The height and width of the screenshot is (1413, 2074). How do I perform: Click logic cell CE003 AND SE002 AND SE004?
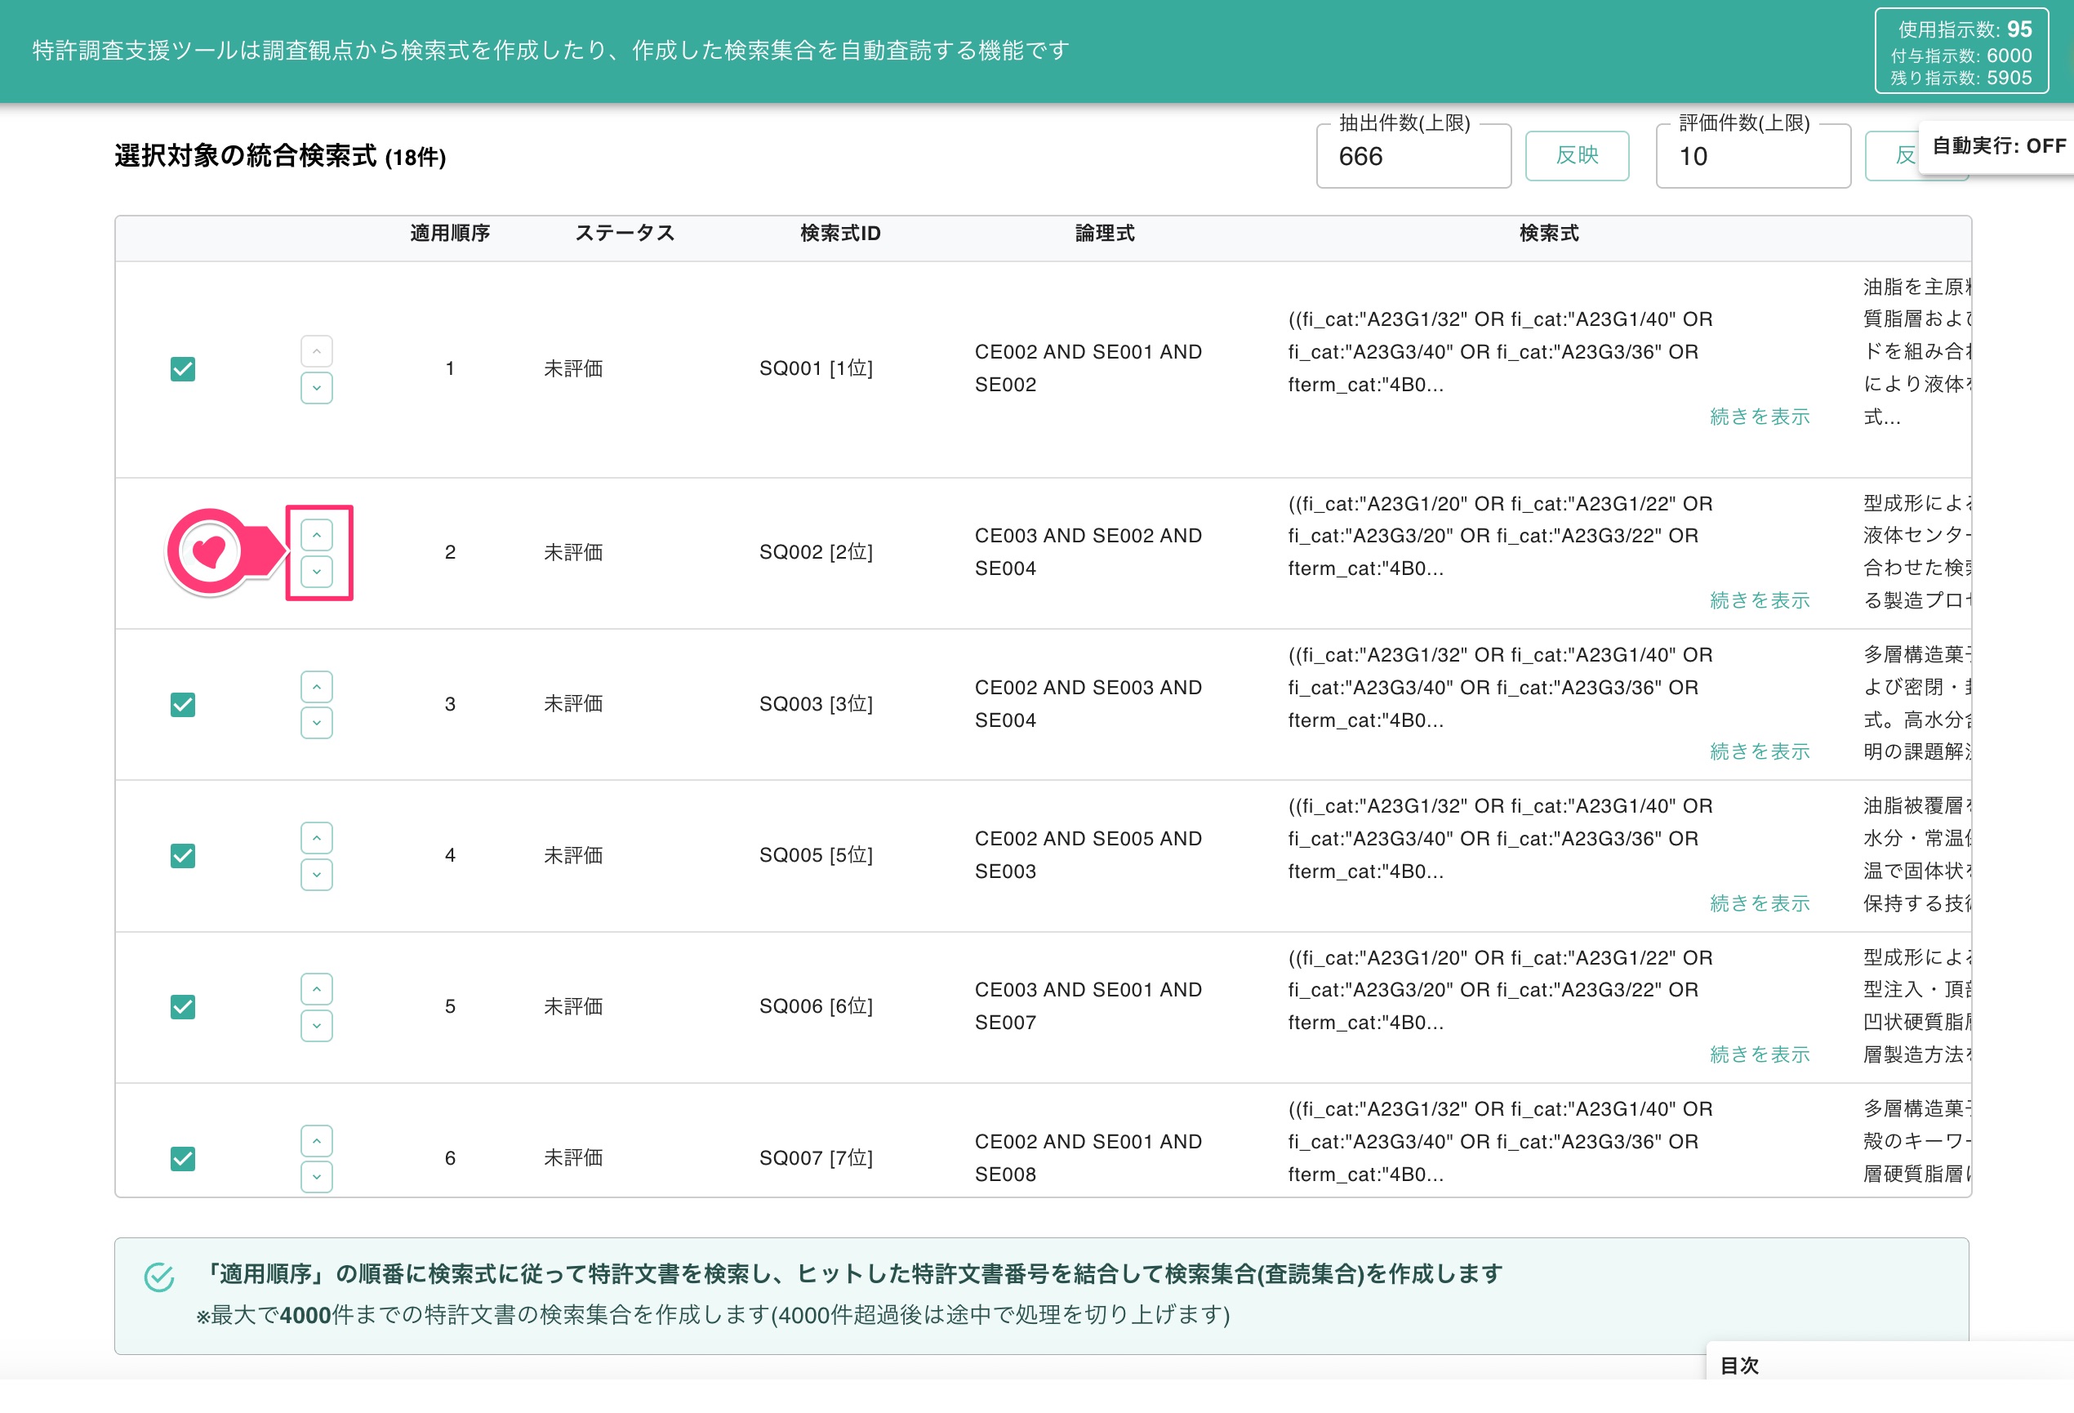pyautogui.click(x=1088, y=552)
